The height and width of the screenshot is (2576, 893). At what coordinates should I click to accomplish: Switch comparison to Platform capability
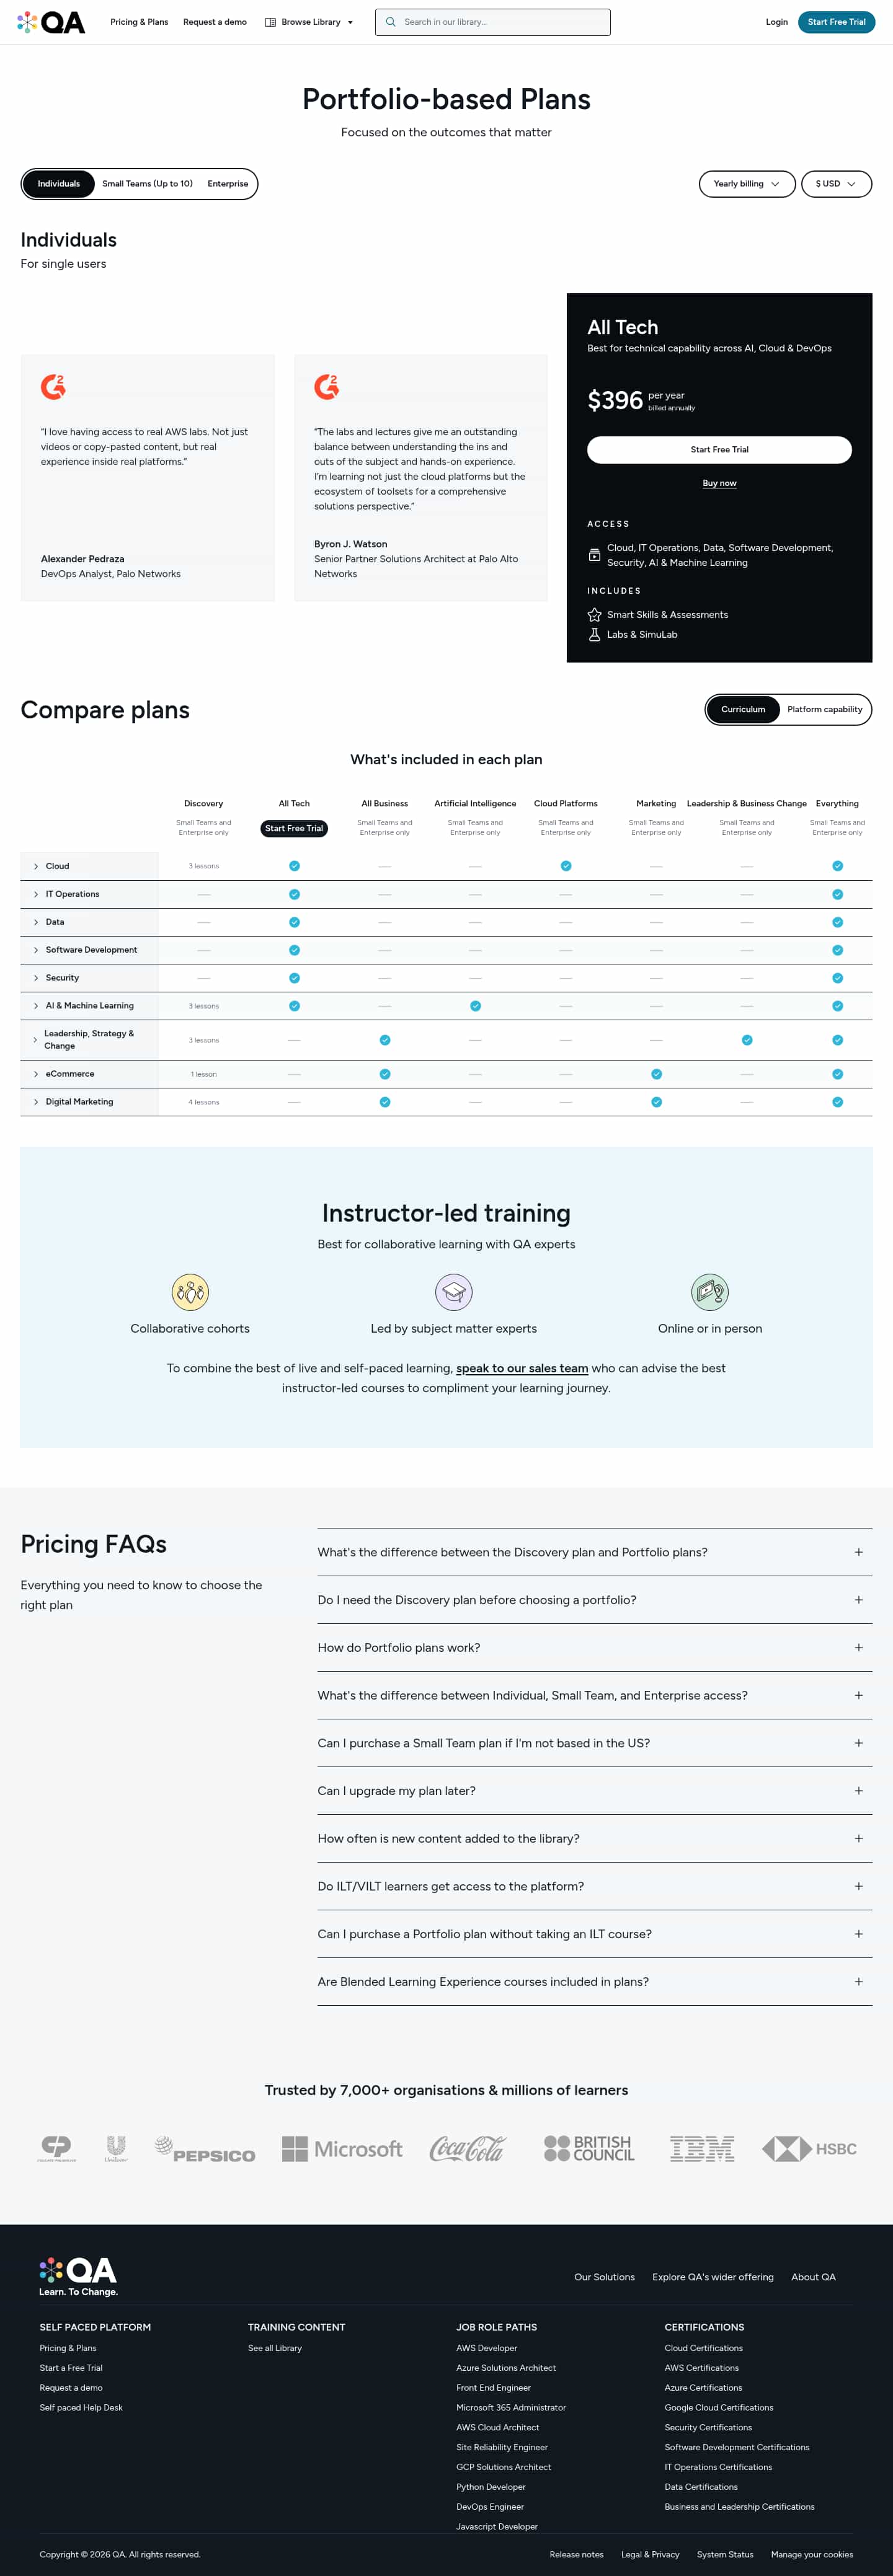click(824, 709)
